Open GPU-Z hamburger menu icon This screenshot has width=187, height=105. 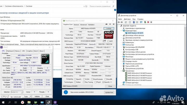[x=113, y=24]
